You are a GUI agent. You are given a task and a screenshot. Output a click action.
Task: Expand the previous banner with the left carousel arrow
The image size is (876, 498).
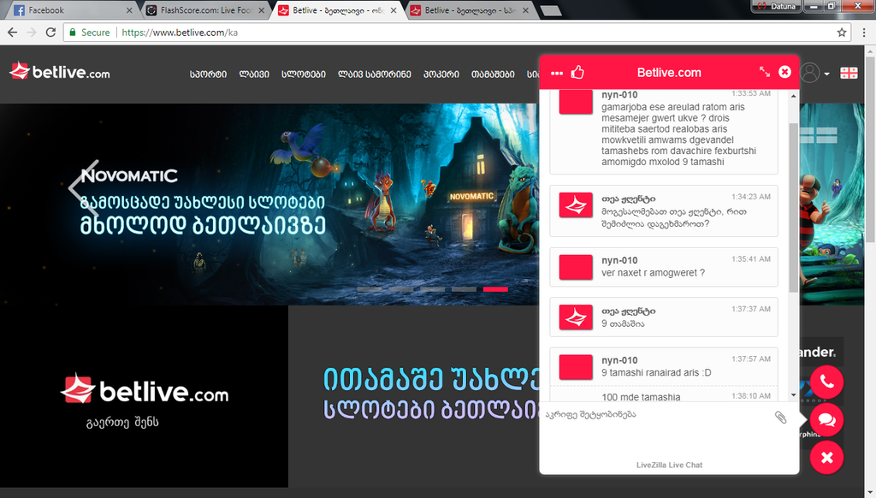pyautogui.click(x=78, y=187)
